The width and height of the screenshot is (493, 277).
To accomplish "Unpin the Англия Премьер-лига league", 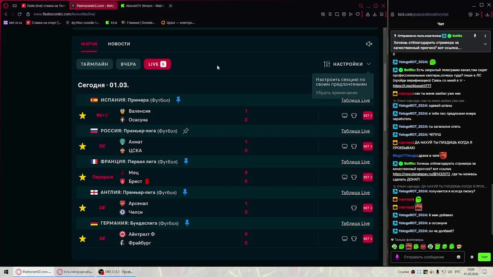I will point(185,192).
